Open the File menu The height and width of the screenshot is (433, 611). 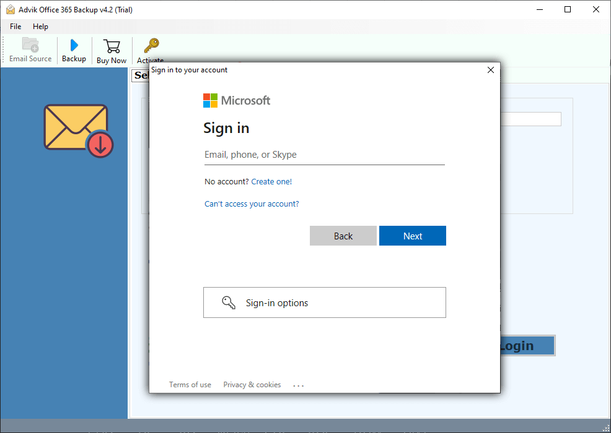(15, 27)
